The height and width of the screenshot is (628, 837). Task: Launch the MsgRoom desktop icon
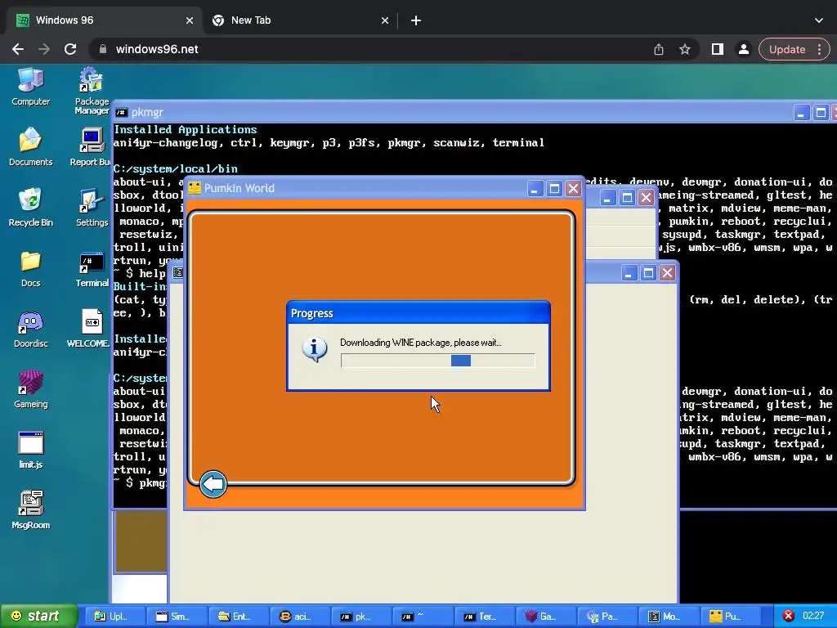pyautogui.click(x=30, y=510)
